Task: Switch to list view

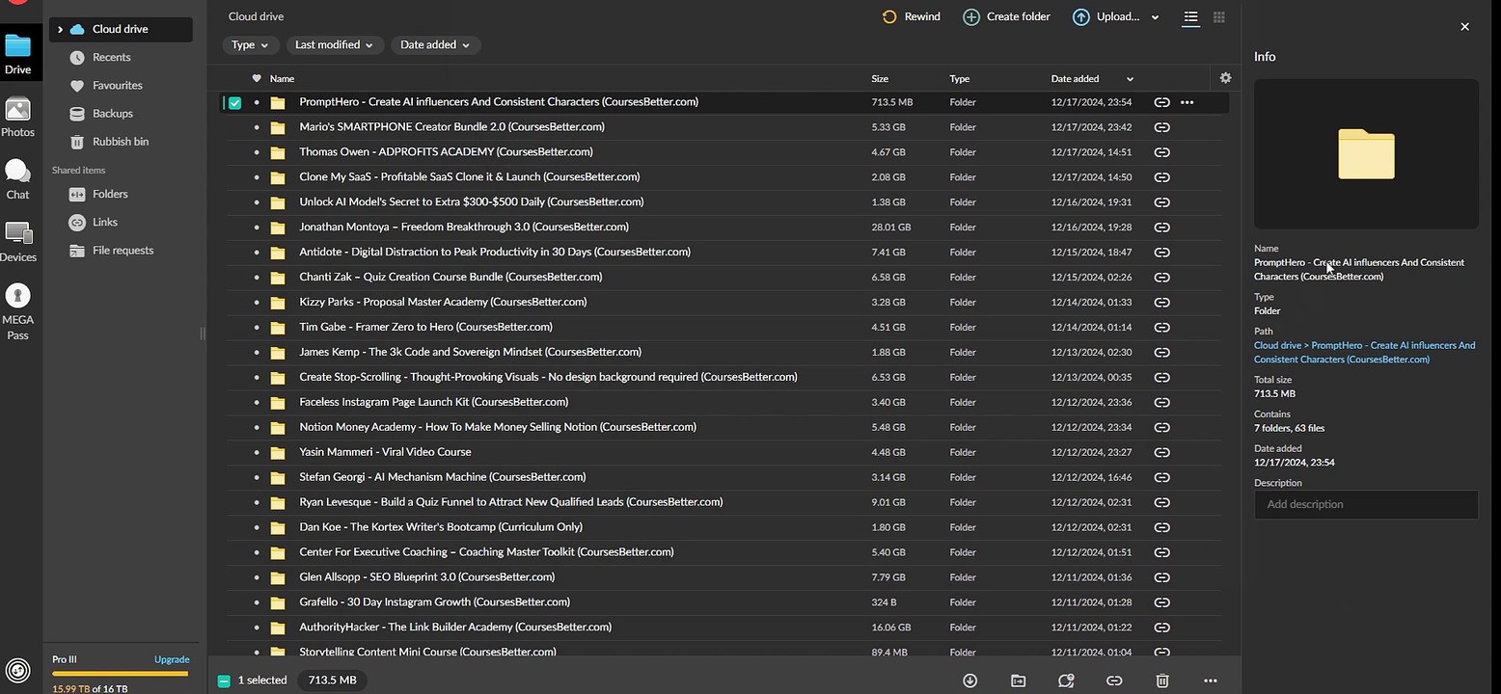Action: click(x=1191, y=17)
